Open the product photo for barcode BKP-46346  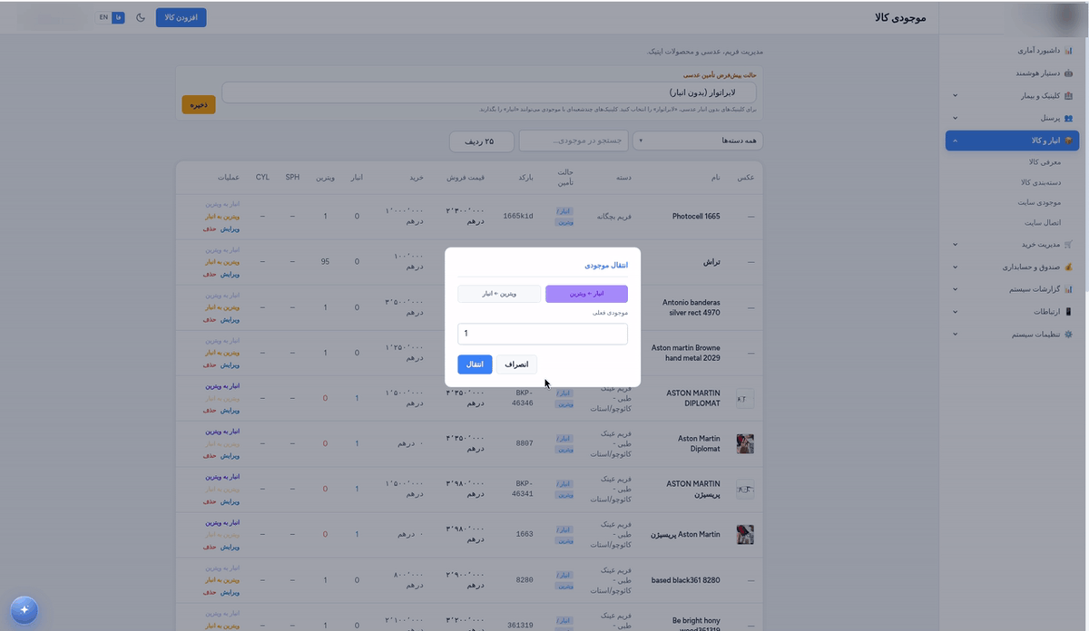(x=745, y=399)
